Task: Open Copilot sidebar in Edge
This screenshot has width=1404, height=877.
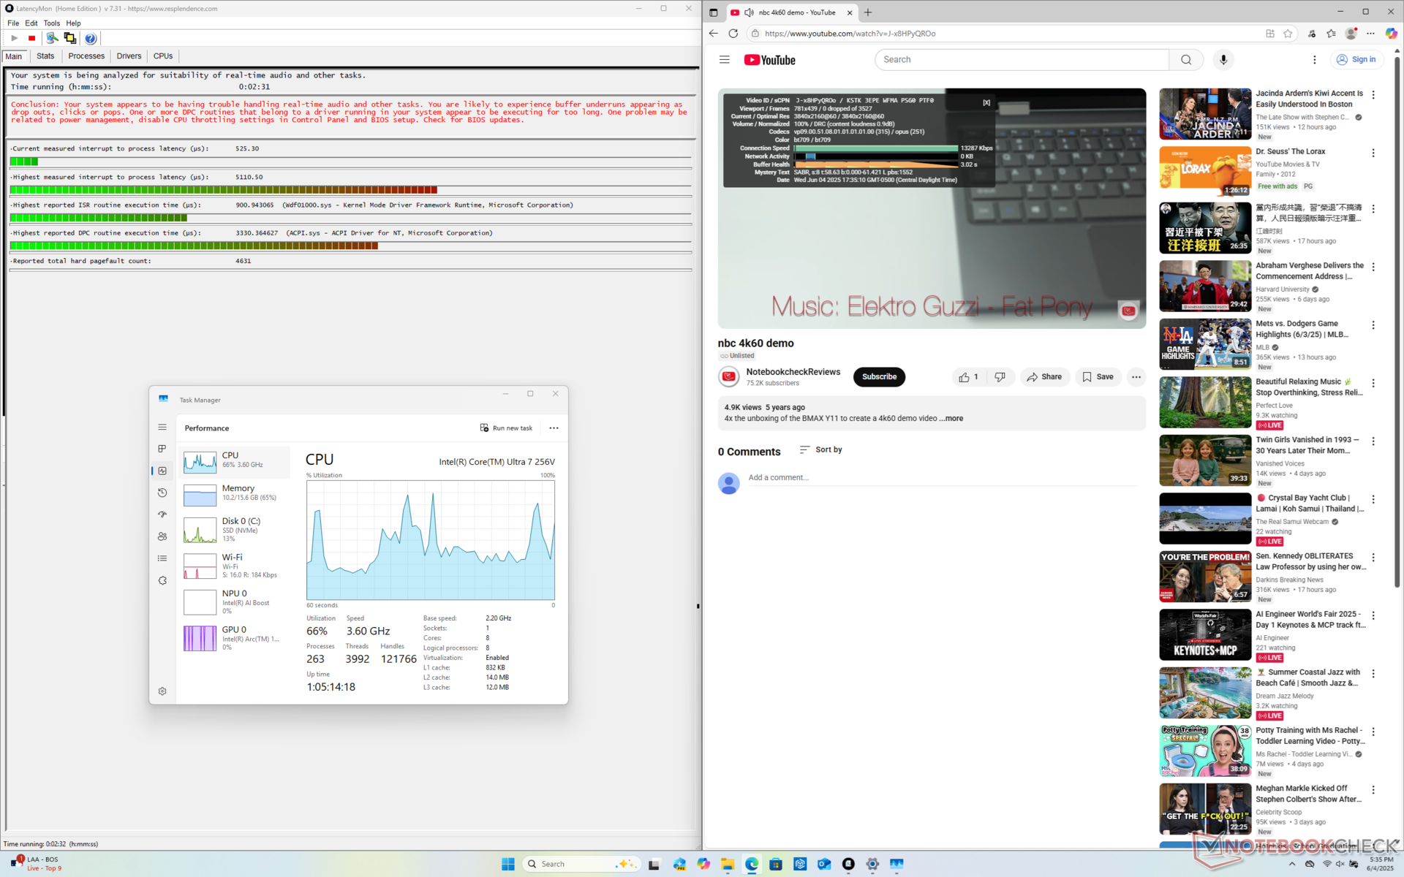Action: click(1391, 34)
